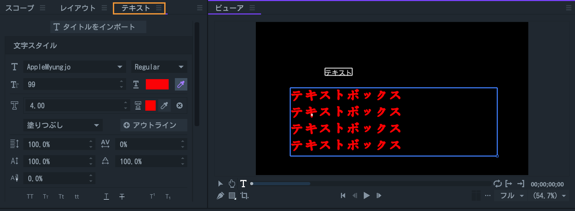
Task: Click the text panel vertical scrollbar
Action: (197, 74)
